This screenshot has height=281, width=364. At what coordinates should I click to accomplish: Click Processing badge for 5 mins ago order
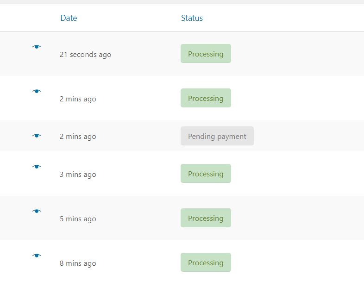point(206,218)
